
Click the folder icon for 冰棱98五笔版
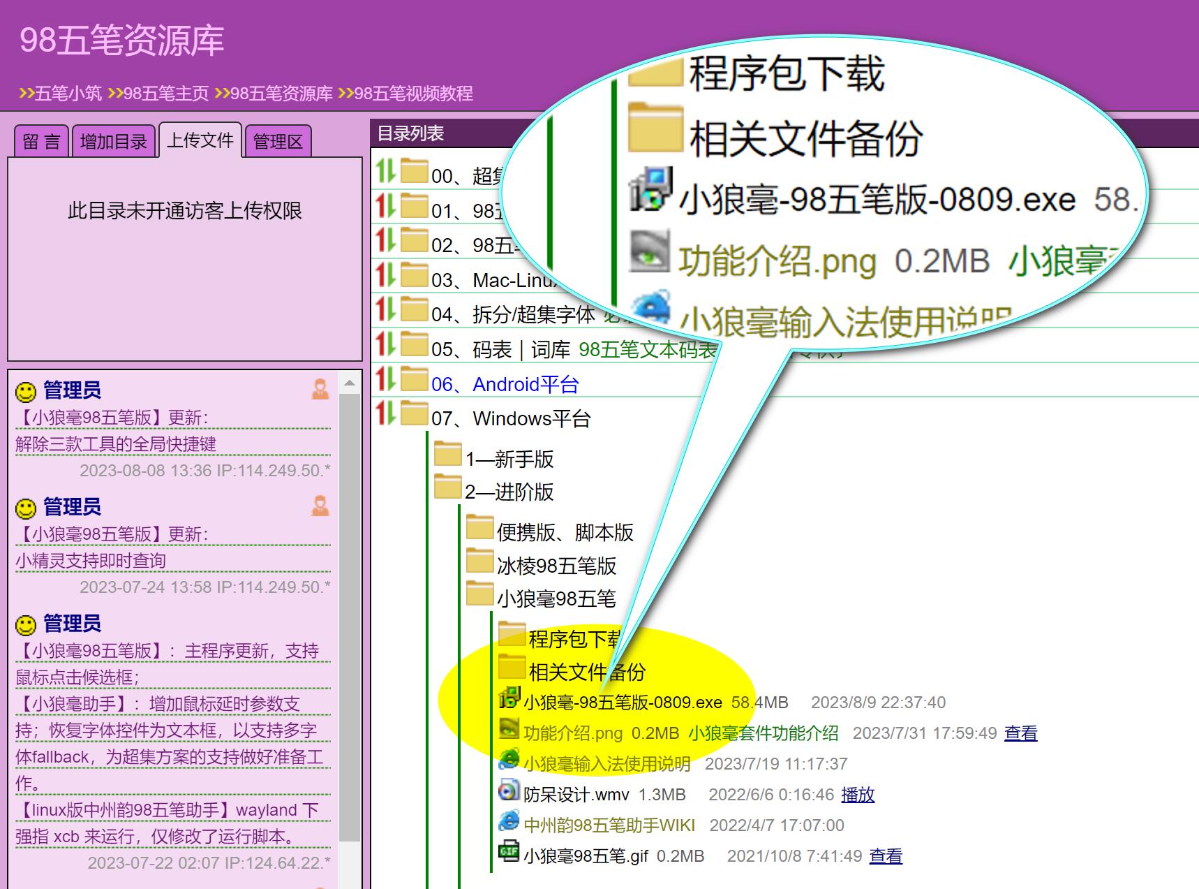(x=479, y=561)
